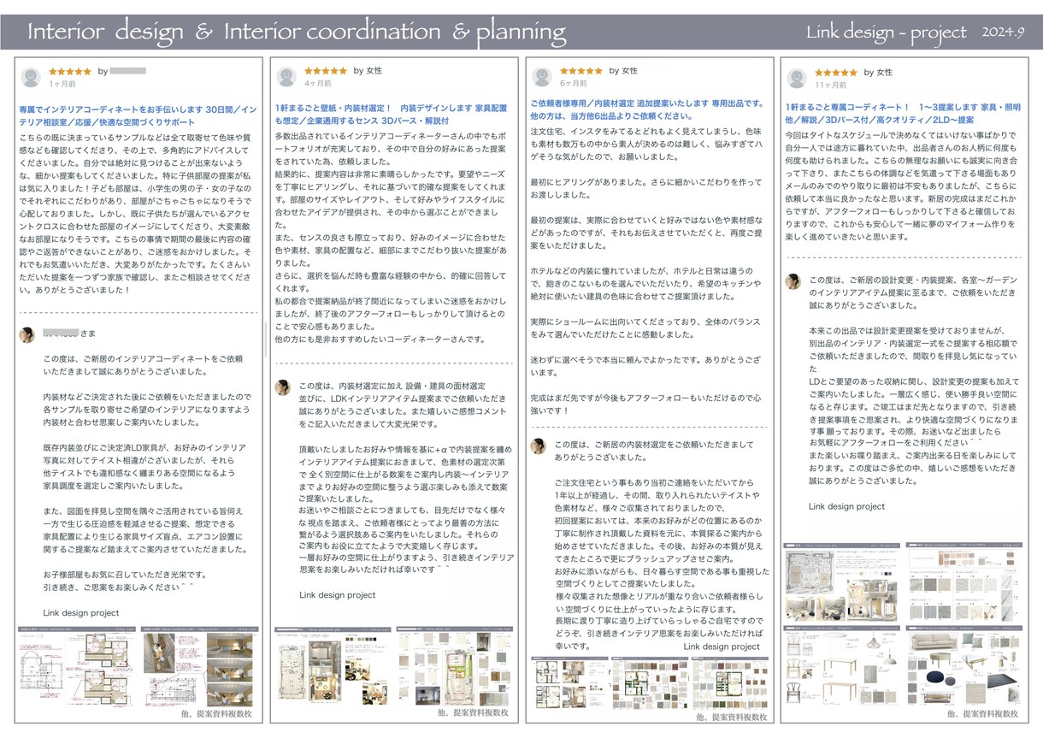1043x738 pixels.
Task: Click the 6ヶ月前 review date
Action: pyautogui.click(x=572, y=85)
